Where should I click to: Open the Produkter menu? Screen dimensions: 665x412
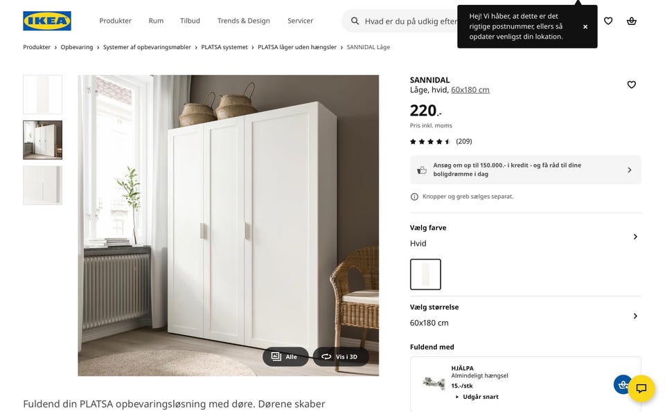coord(116,21)
